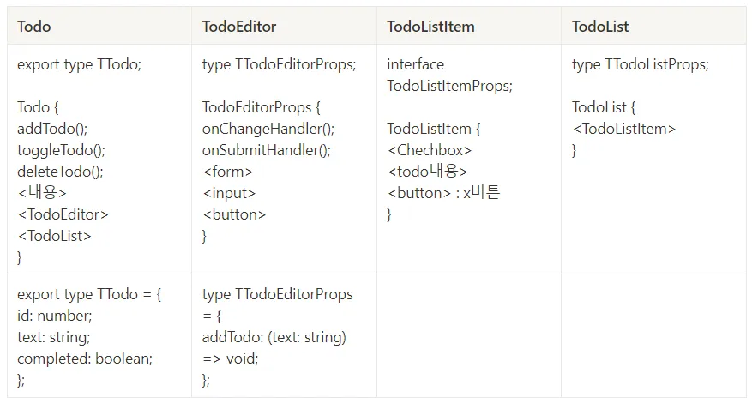Click the <내용> line in Todo cell
Screen dimensions: 752x404
point(42,193)
